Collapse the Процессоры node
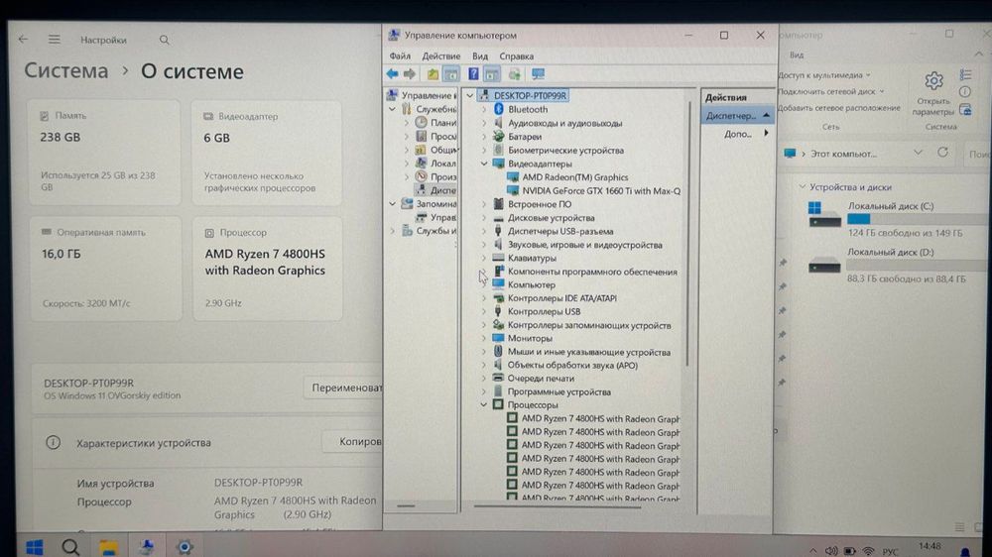Viewport: 992px width, 557px height. click(484, 404)
